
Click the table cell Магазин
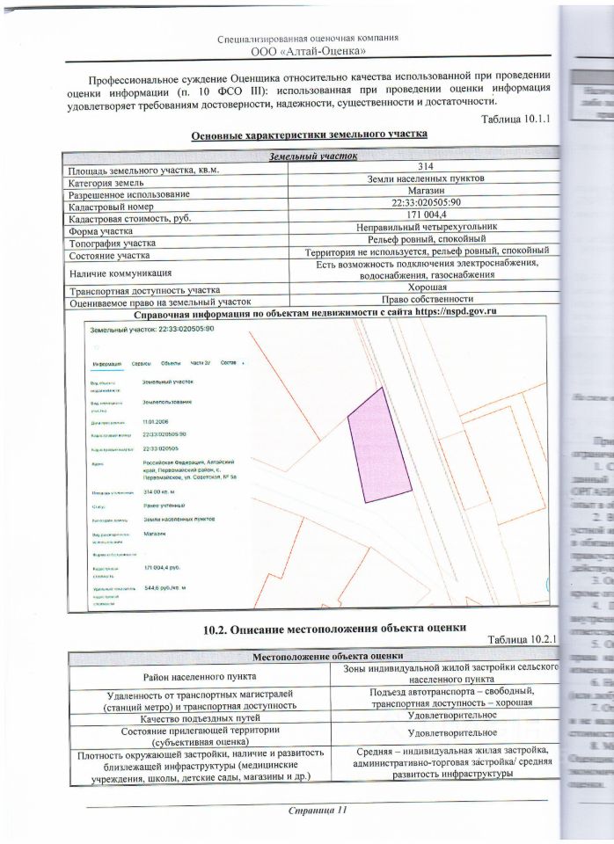(x=426, y=191)
